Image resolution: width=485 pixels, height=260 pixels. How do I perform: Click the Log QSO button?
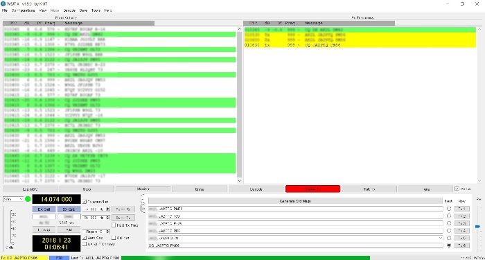(x=30, y=189)
